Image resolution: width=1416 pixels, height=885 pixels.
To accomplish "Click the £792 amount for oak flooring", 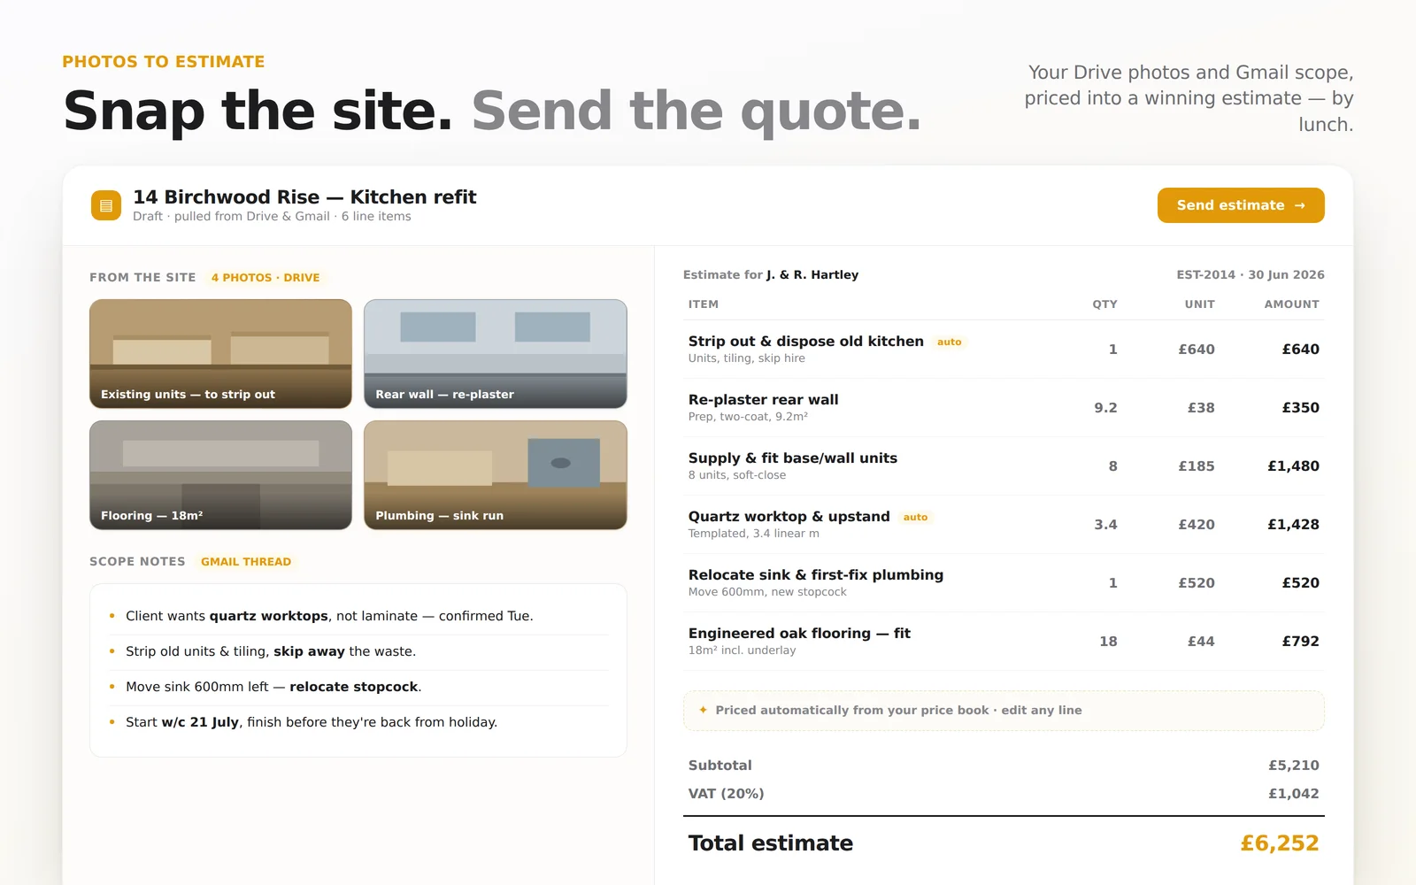I will pyautogui.click(x=1301, y=642).
